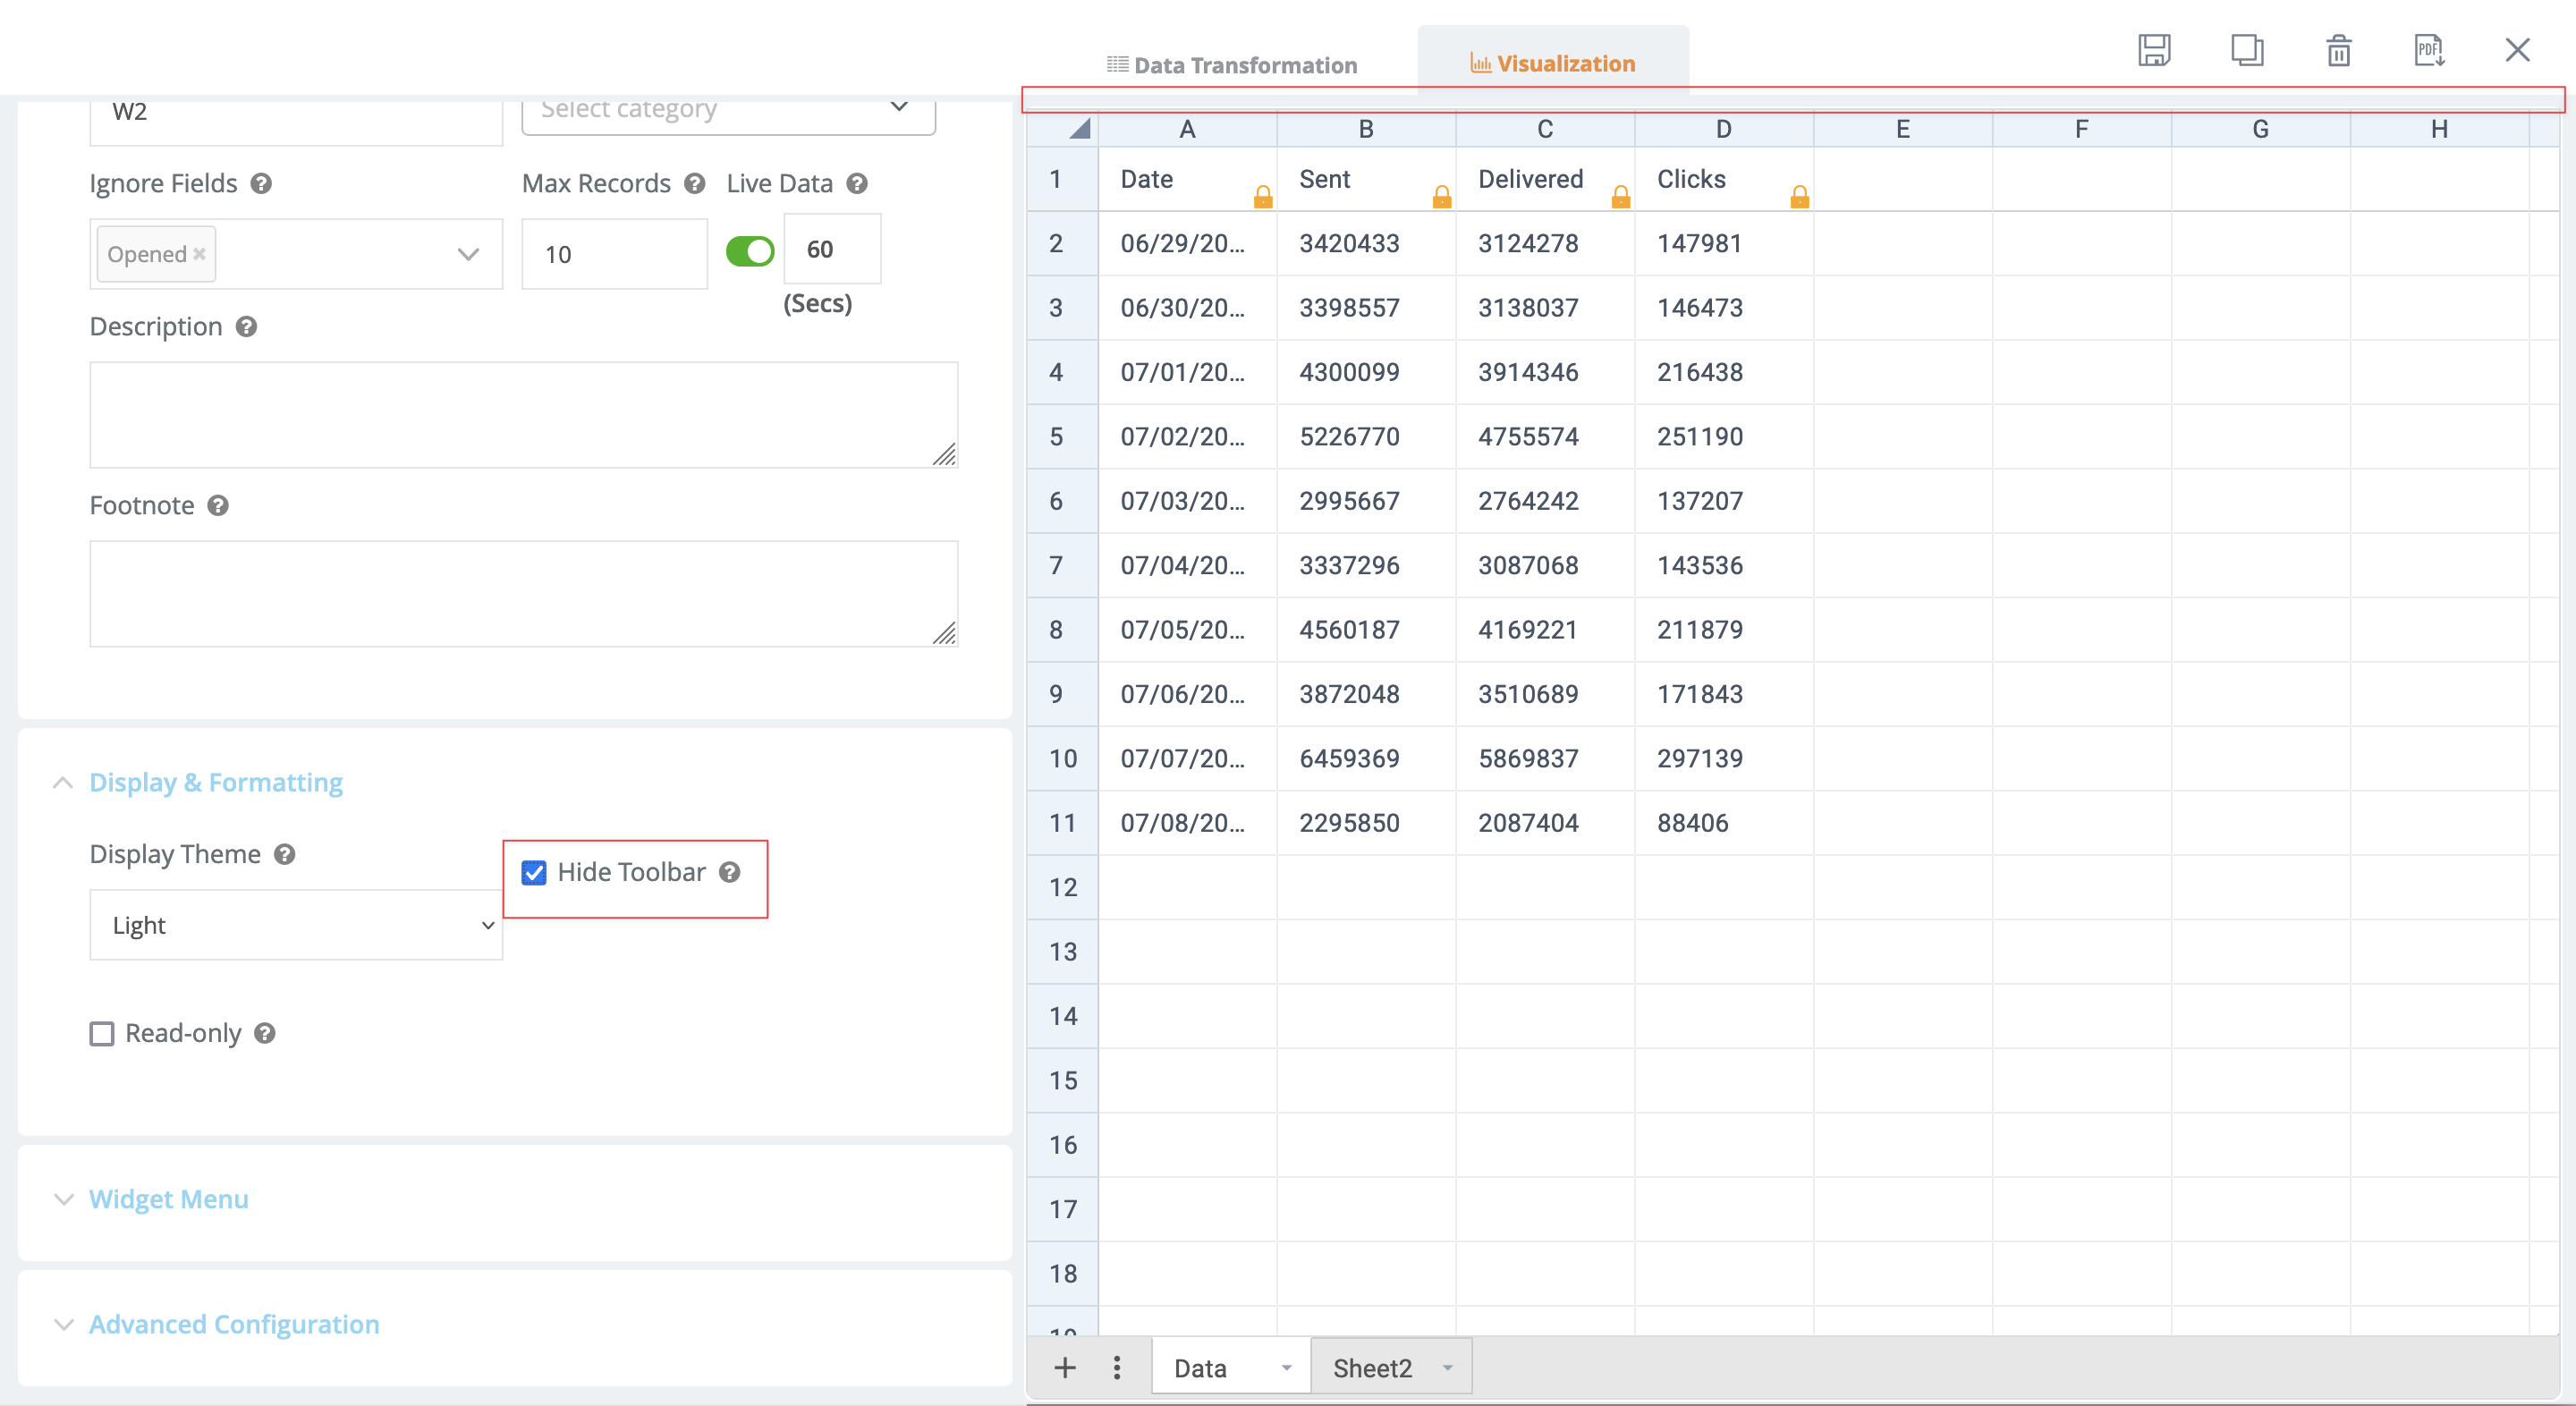Click the add sheet plus icon

click(x=1065, y=1367)
